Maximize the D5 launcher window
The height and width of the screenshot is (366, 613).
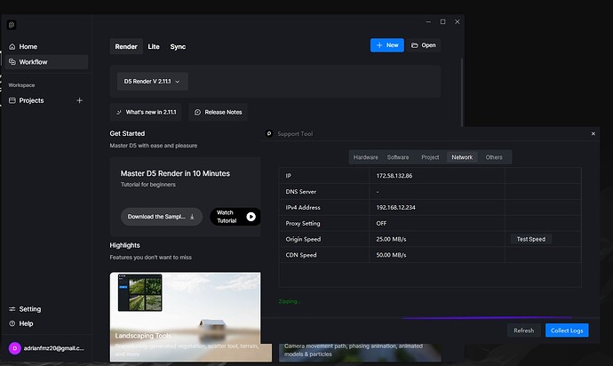click(x=442, y=22)
